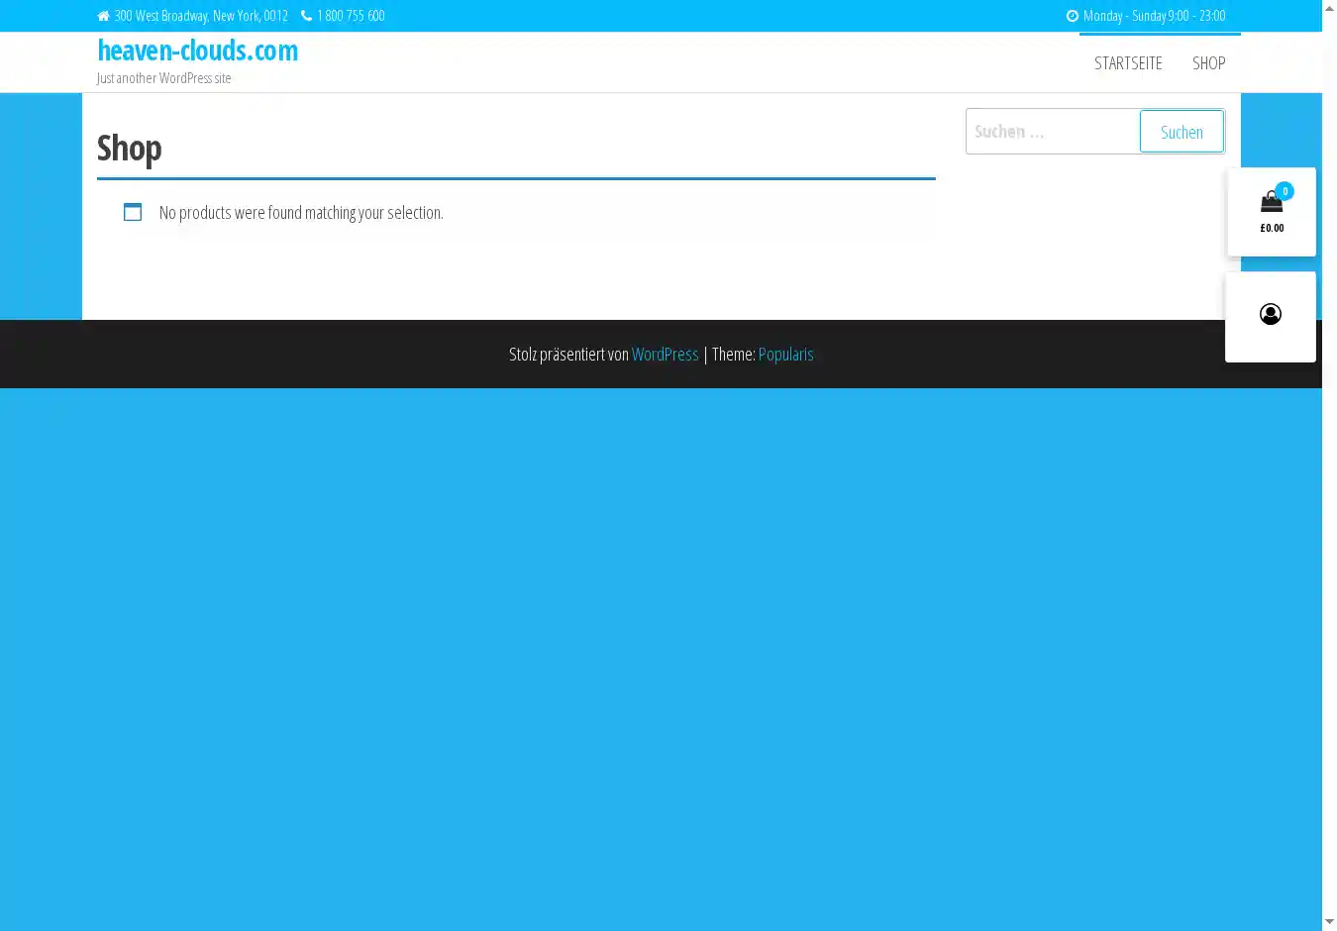This screenshot has height=931, width=1337.
Task: Follow the WordPress footer link
Action: (x=665, y=355)
